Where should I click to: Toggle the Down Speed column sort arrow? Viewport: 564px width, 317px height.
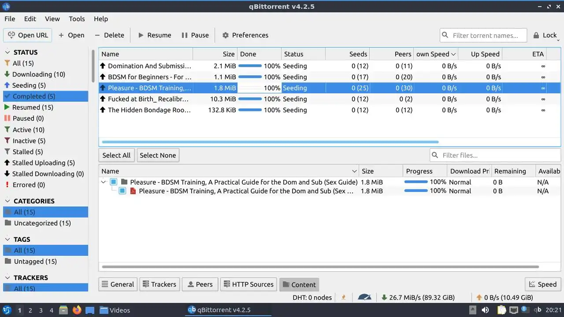453,54
